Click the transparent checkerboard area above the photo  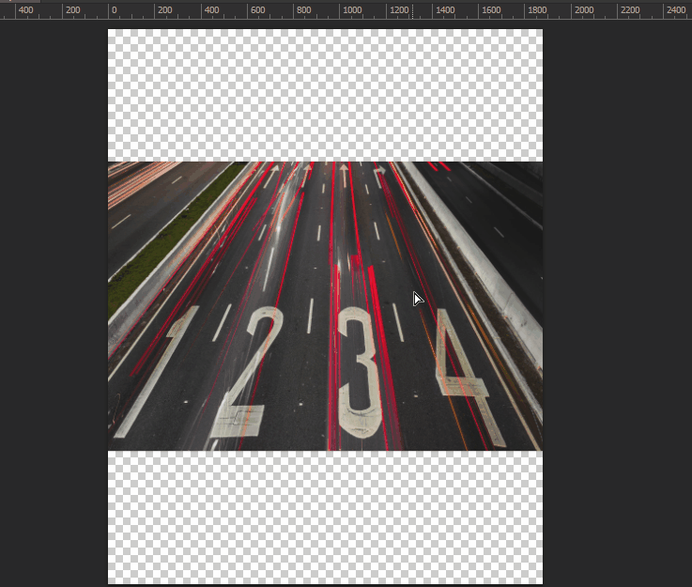point(325,94)
